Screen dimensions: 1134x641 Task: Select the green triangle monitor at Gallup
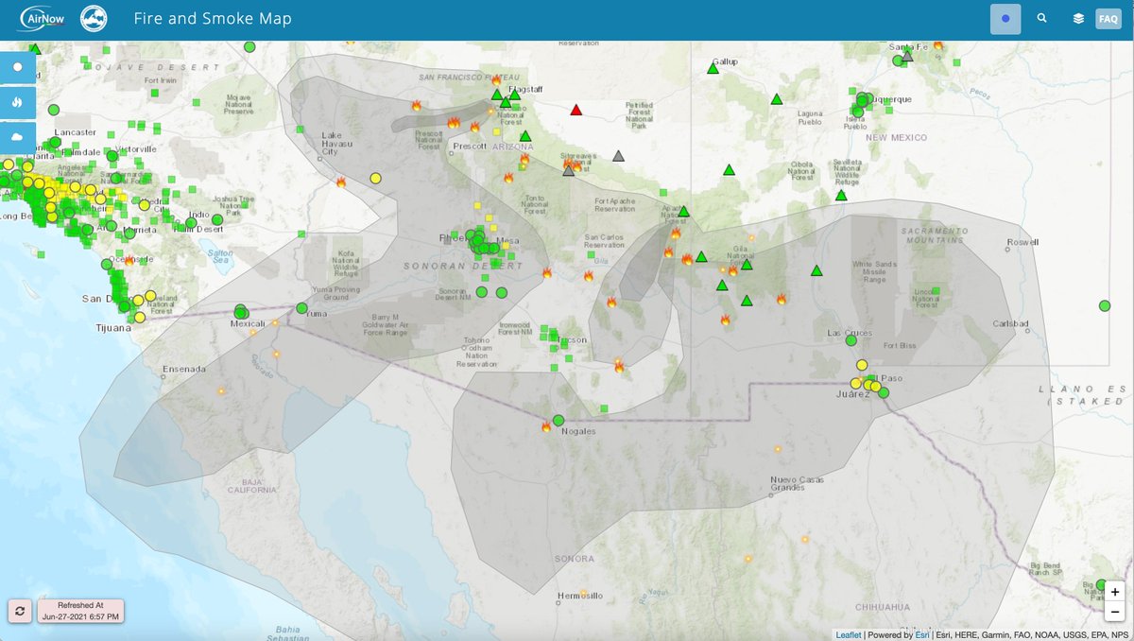pyautogui.click(x=713, y=68)
